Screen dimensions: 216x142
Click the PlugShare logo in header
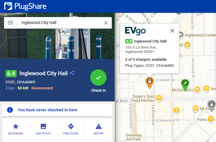[x=25, y=6]
